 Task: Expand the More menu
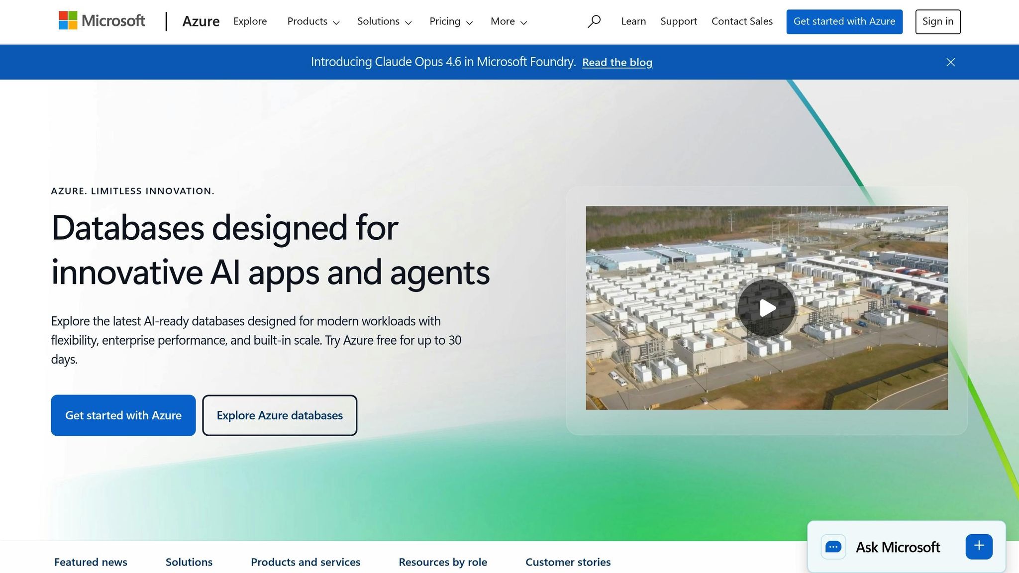(x=508, y=21)
